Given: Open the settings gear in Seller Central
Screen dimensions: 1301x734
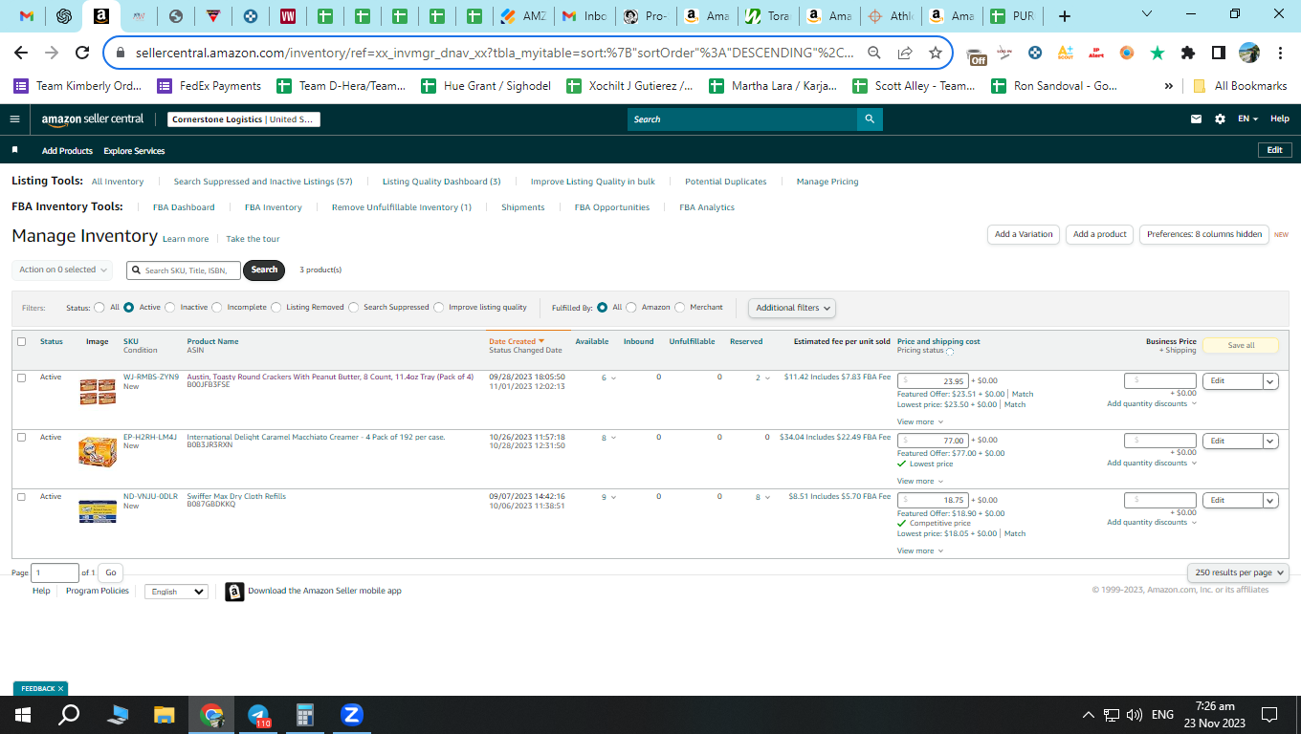Looking at the screenshot, I should [1220, 119].
